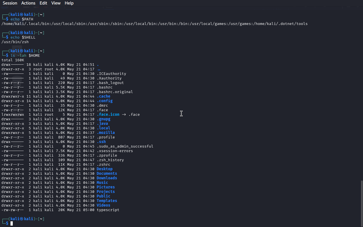
Task: Open the Actions menu
Action: (x=28, y=3)
